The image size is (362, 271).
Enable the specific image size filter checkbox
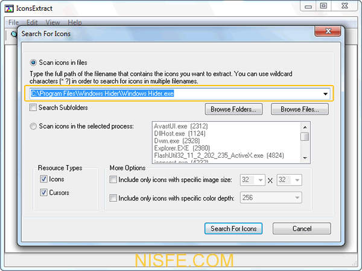[113, 179]
